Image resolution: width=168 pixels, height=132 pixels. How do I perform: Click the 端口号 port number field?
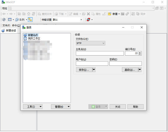(132, 53)
